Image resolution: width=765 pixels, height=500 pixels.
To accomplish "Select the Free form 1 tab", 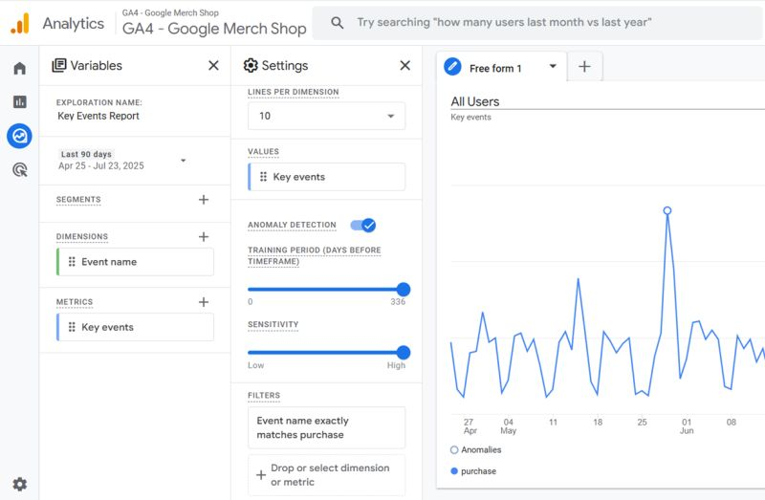I will [x=494, y=68].
